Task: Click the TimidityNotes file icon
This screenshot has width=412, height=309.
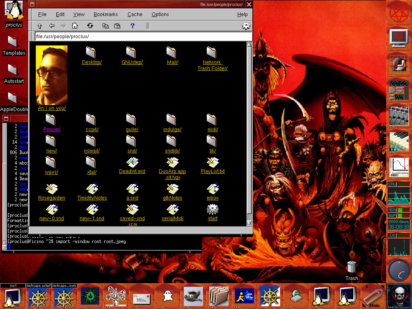Action: coord(92,188)
